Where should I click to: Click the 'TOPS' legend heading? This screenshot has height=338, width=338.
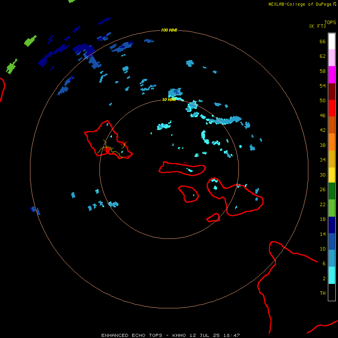coord(330,22)
